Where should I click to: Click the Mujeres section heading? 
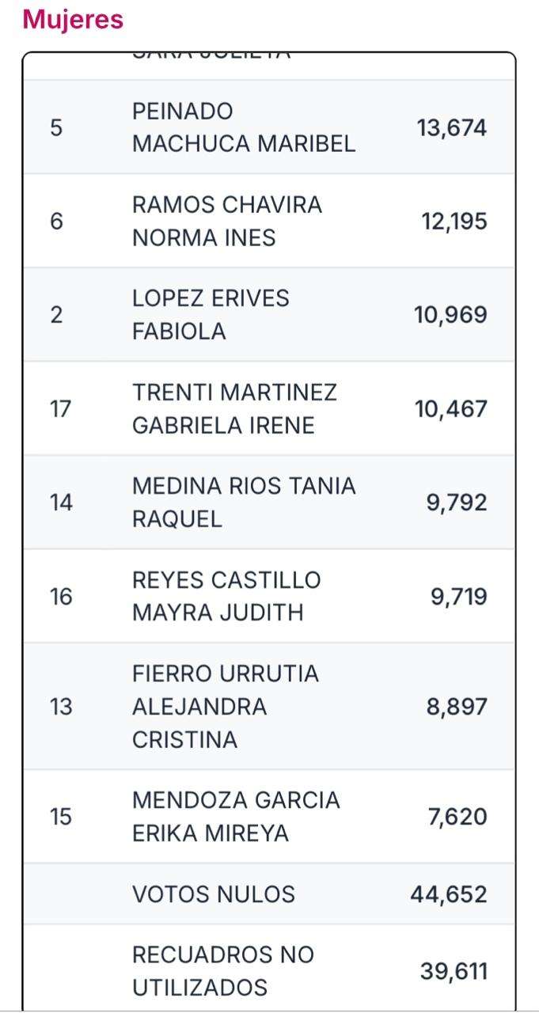73,20
